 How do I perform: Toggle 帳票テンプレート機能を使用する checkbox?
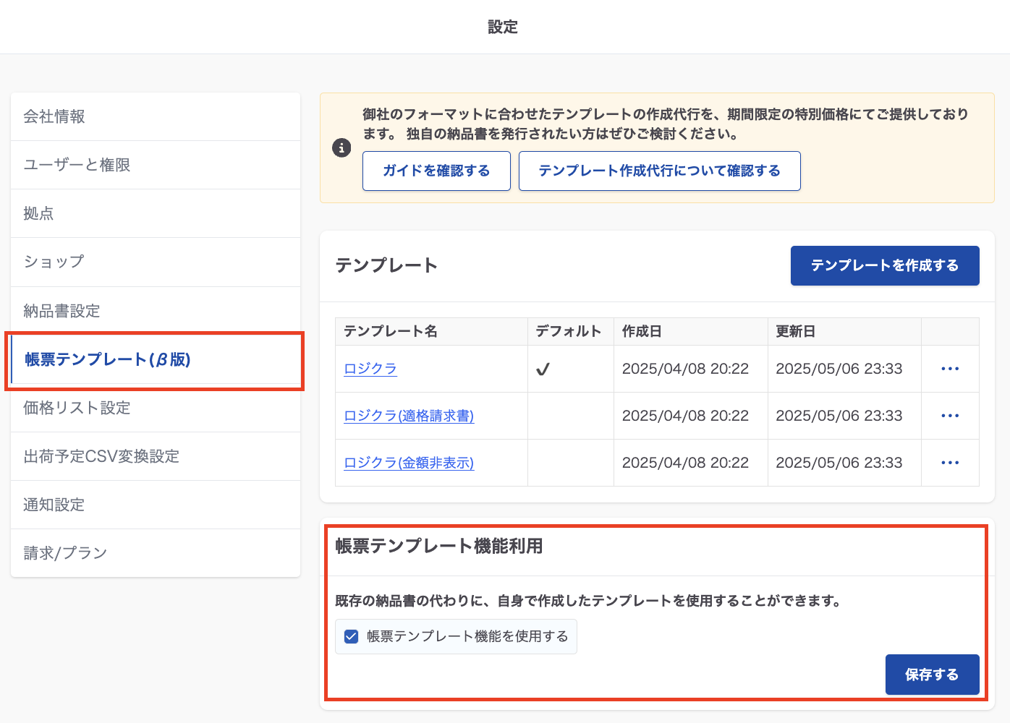click(x=352, y=636)
